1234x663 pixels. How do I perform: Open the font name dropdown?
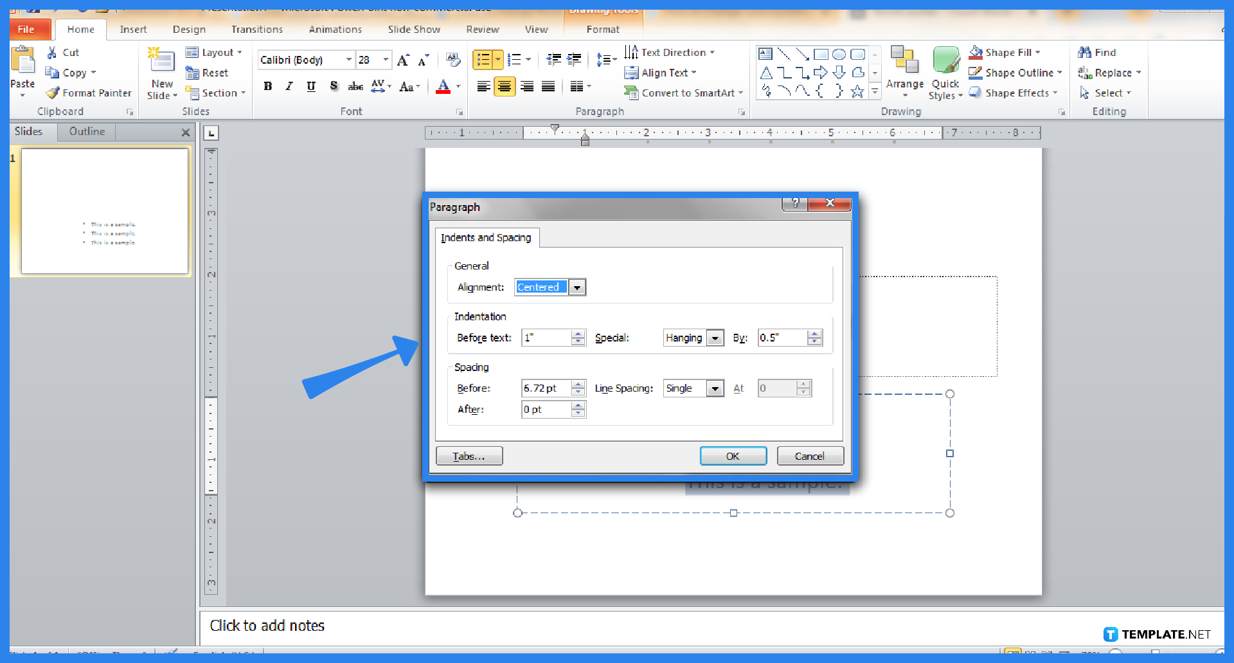point(349,60)
